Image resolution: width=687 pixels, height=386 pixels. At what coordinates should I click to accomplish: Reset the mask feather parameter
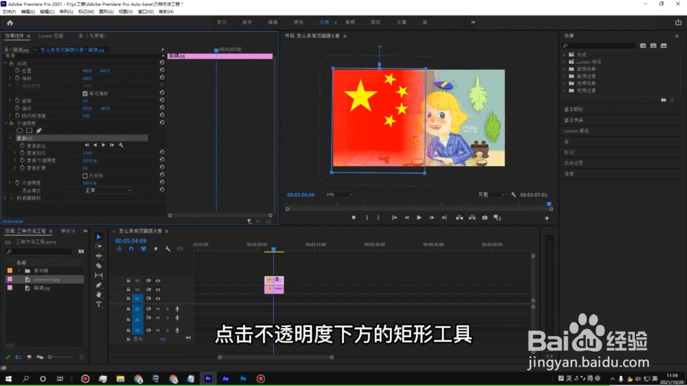162,152
